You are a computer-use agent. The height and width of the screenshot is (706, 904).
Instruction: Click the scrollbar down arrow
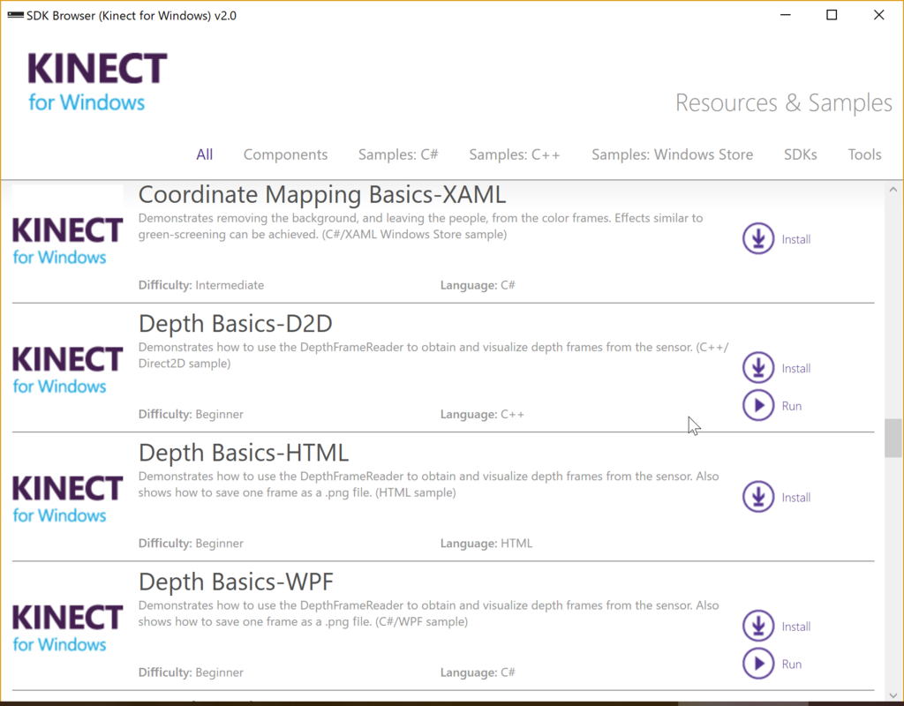(893, 695)
